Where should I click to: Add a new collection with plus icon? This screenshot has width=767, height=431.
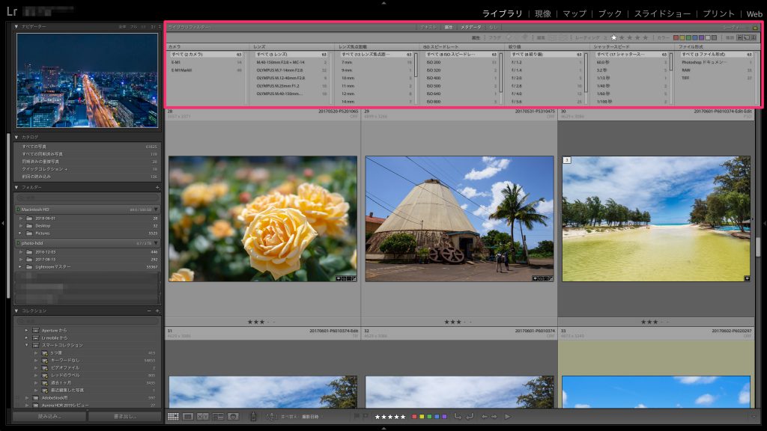tap(157, 311)
